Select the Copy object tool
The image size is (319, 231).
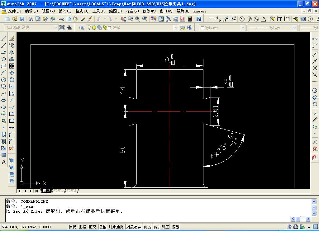point(12,45)
